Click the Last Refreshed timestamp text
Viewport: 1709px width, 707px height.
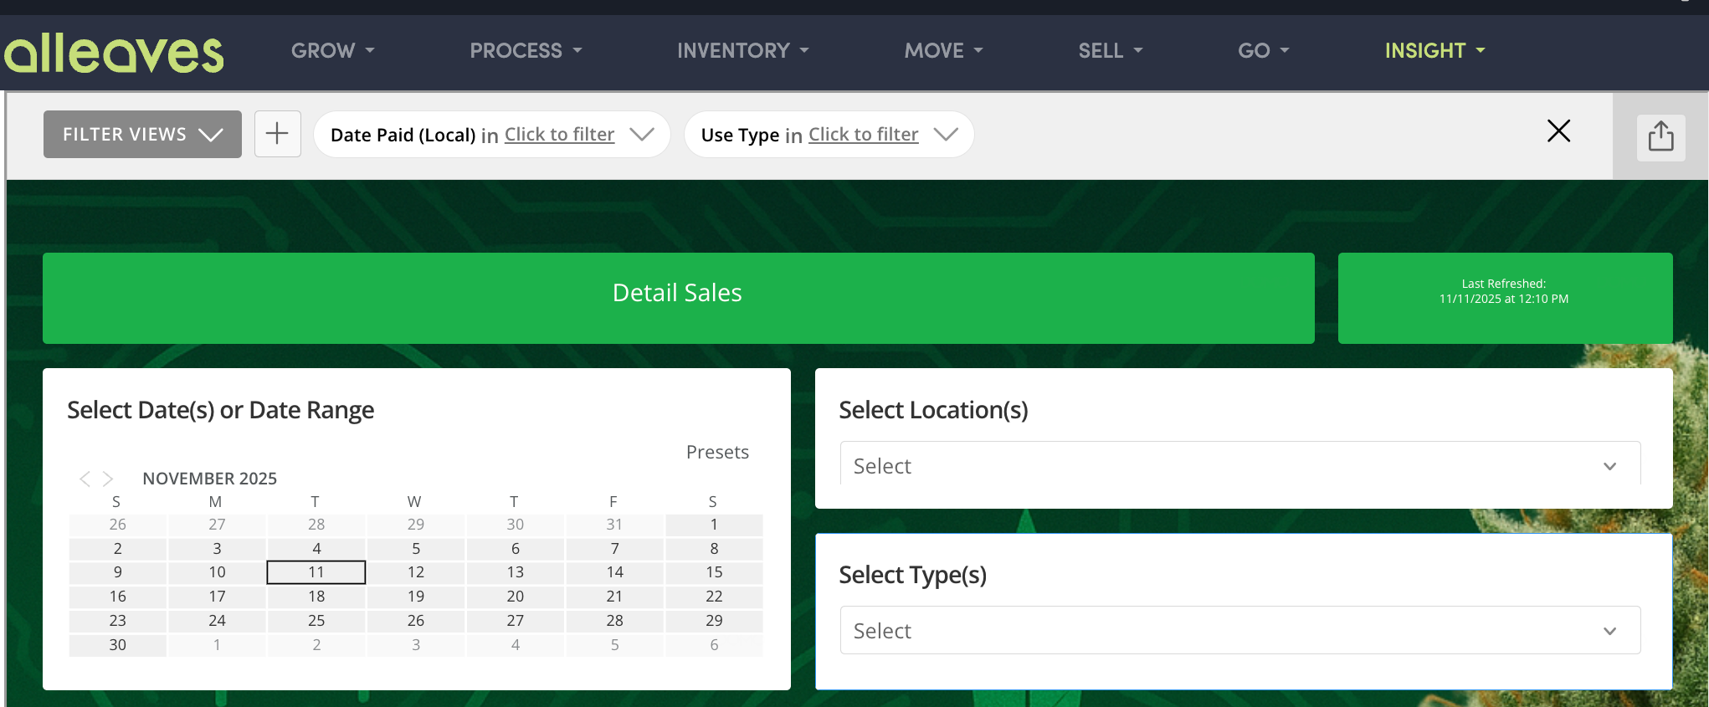1504,291
